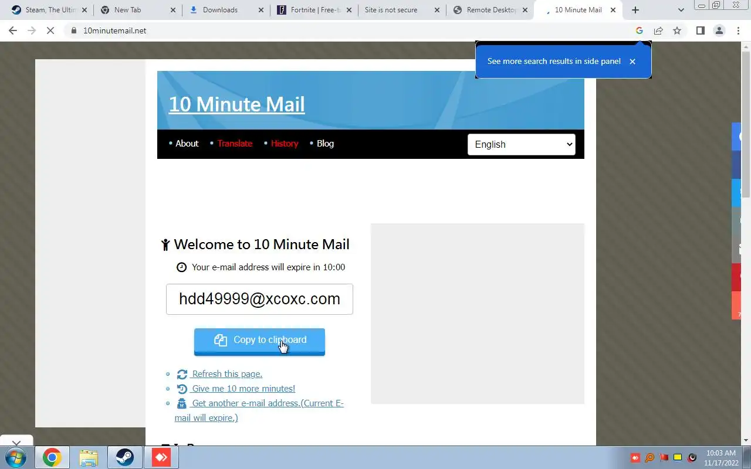Open Steam from the taskbar
The height and width of the screenshot is (469, 751).
point(124,457)
